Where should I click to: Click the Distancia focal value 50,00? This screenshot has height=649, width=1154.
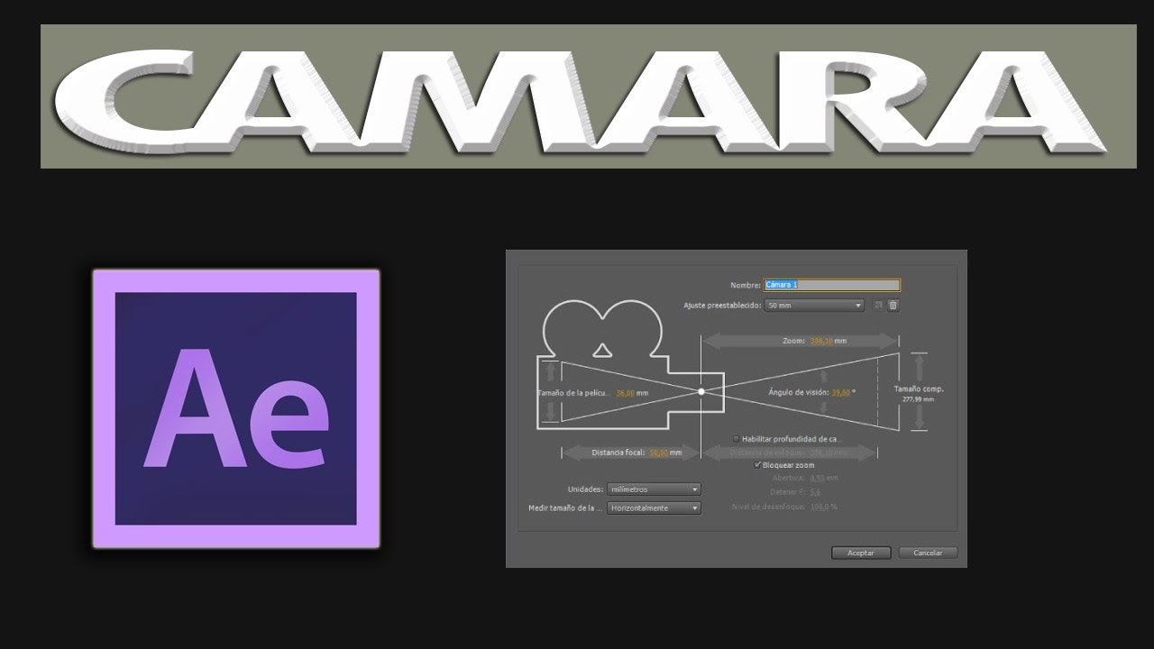[658, 452]
